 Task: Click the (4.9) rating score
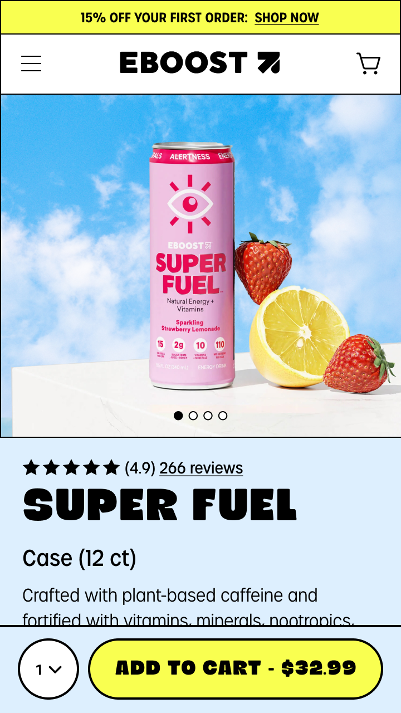click(x=140, y=468)
